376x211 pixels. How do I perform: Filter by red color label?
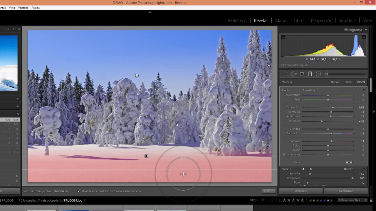[x=310, y=200]
